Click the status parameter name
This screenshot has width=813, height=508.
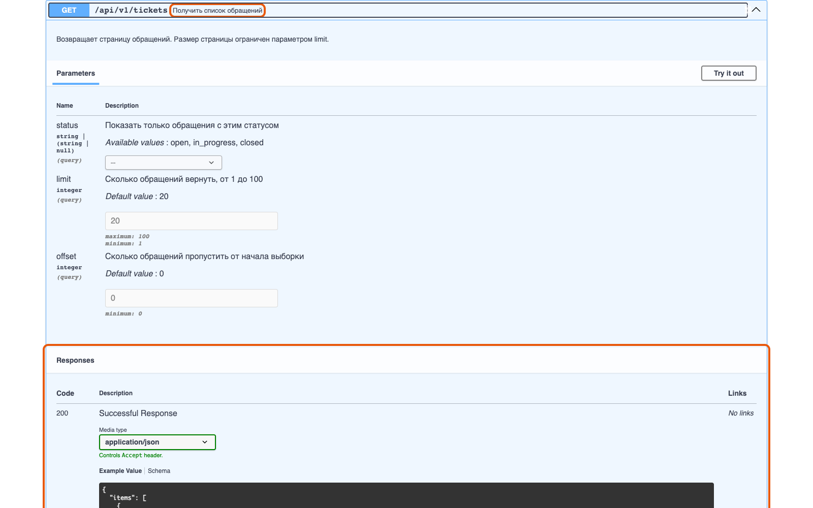(x=67, y=125)
